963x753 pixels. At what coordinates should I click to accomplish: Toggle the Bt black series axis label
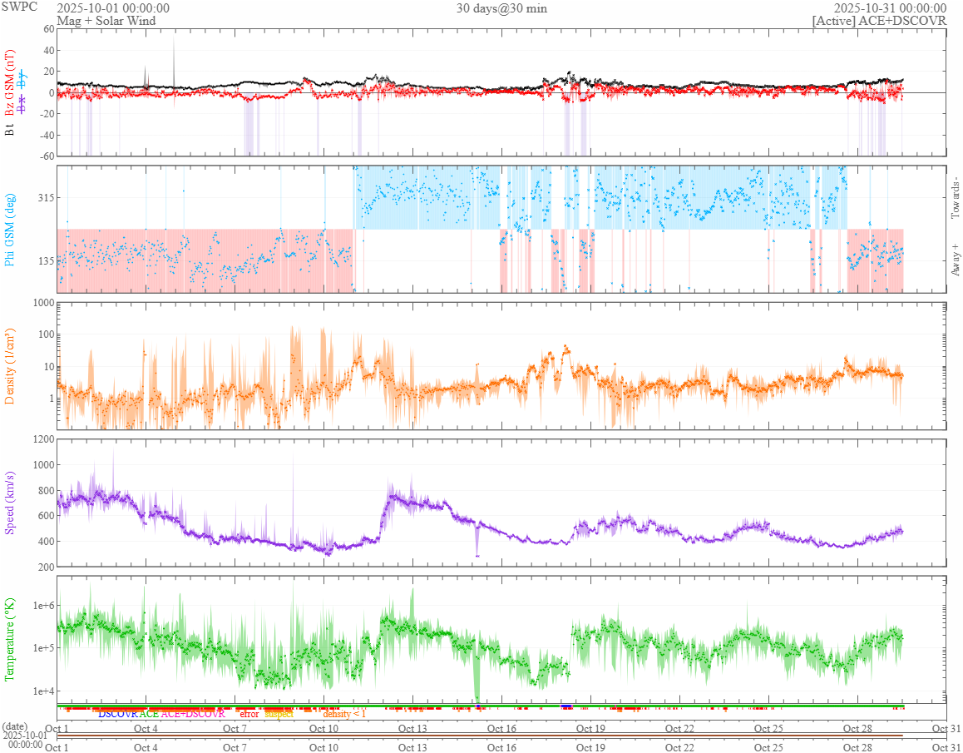pos(11,129)
